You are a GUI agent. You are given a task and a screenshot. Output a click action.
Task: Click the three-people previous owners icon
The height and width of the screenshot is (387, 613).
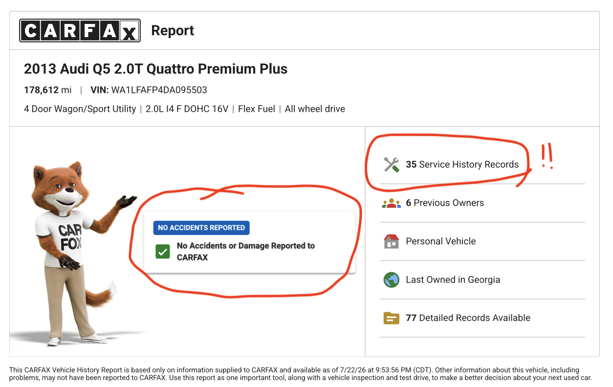[391, 203]
